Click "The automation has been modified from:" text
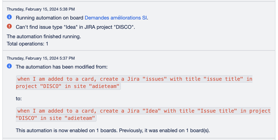Screen dimensions: 278x140 click(x=61, y=67)
